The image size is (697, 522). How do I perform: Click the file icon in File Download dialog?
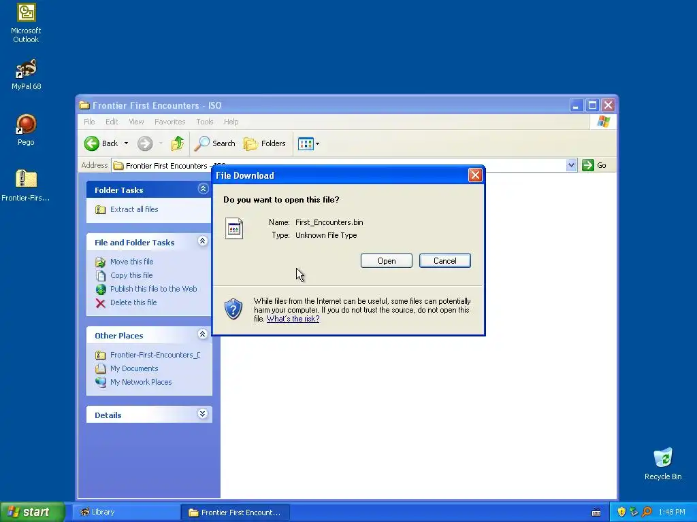[234, 228]
